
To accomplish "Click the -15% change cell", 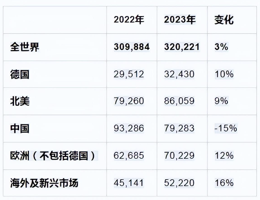I will [x=226, y=129].
